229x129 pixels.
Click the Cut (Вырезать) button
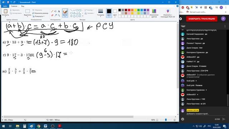pyautogui.click(x=15, y=10)
